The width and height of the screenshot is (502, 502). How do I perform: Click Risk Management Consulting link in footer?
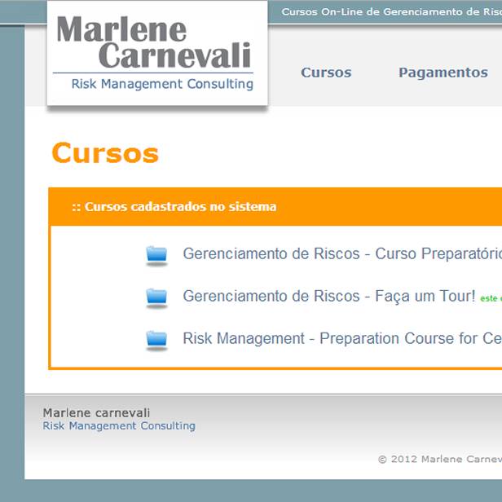119,426
